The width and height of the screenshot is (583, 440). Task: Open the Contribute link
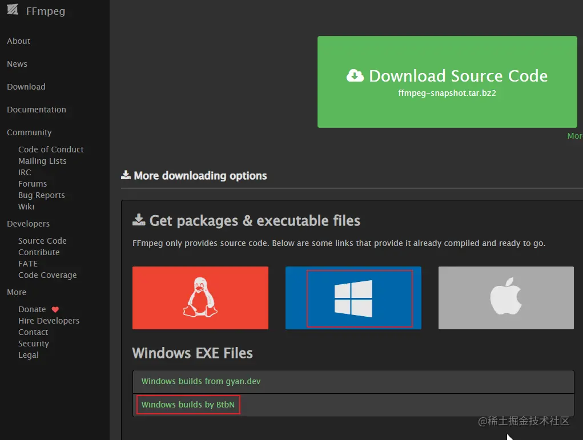coord(39,252)
